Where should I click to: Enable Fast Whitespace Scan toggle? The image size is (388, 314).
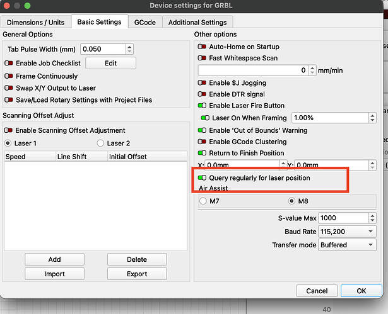203,58
